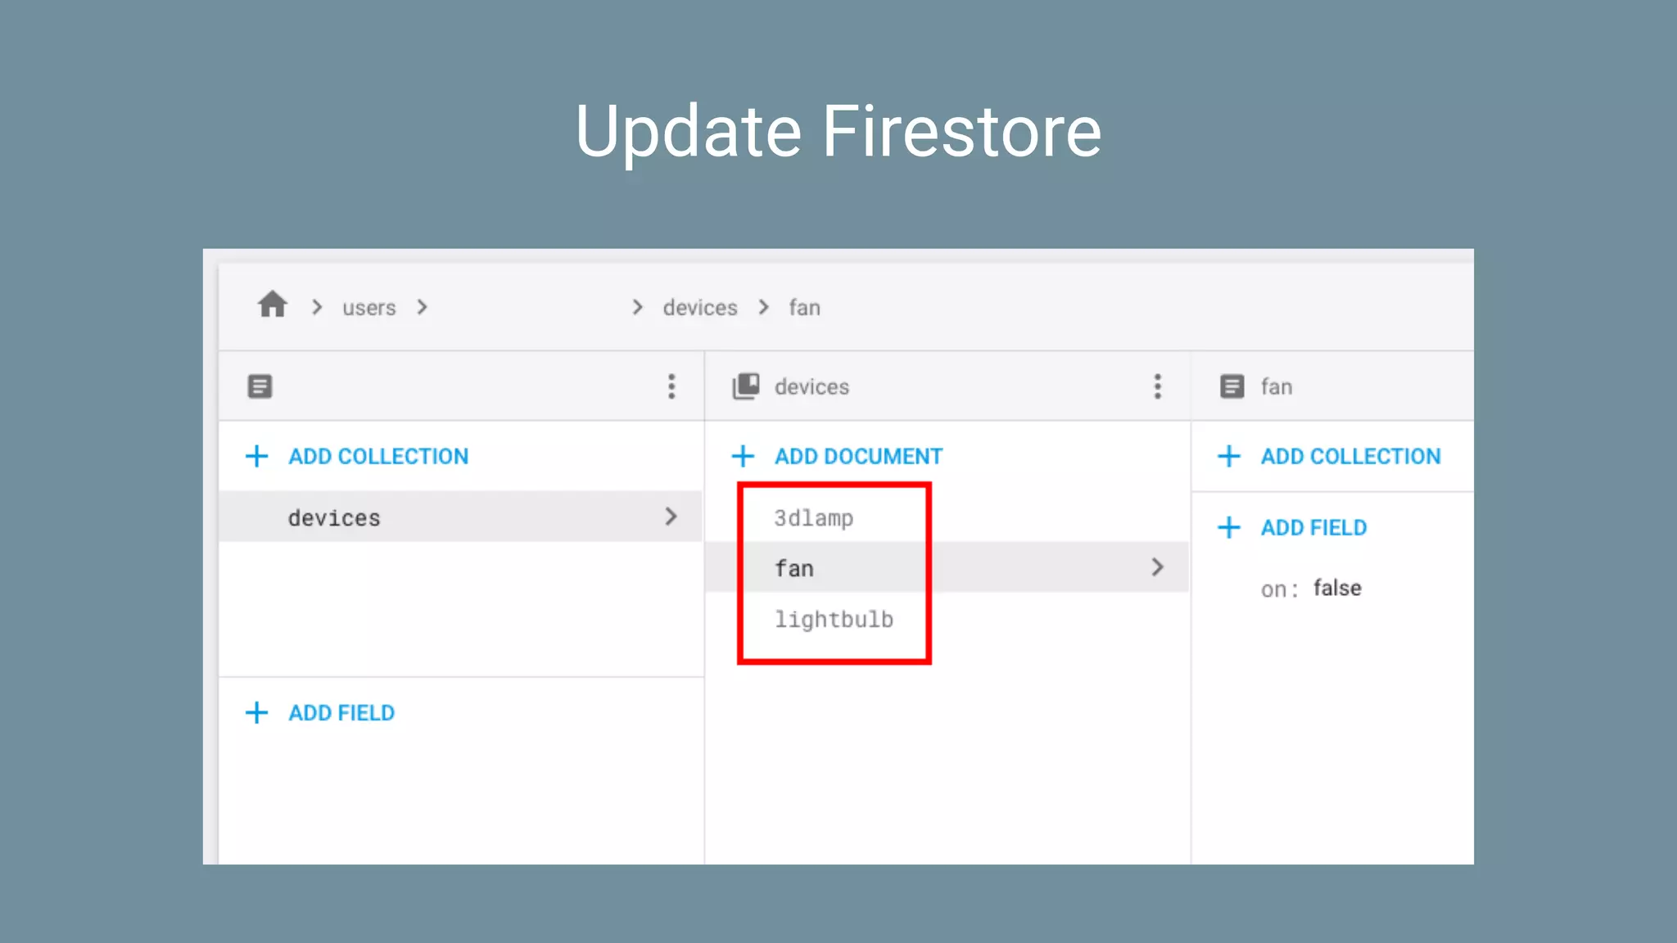Select the fan breadcrumb
This screenshot has height=943, width=1677.
coord(804,308)
